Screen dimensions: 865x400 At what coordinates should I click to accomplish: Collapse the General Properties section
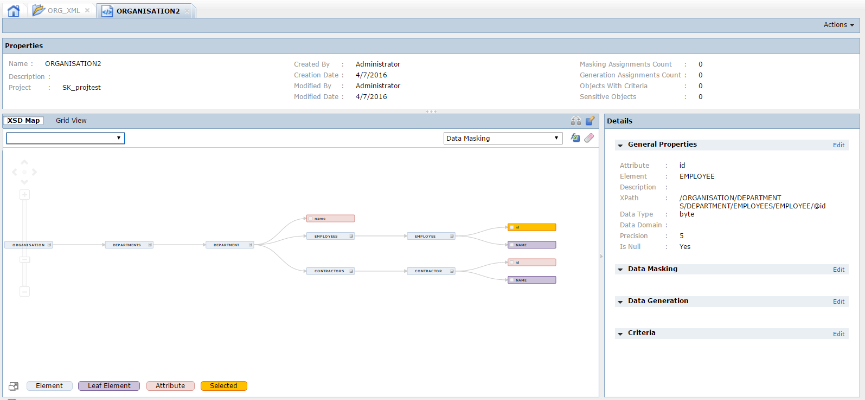[620, 146]
